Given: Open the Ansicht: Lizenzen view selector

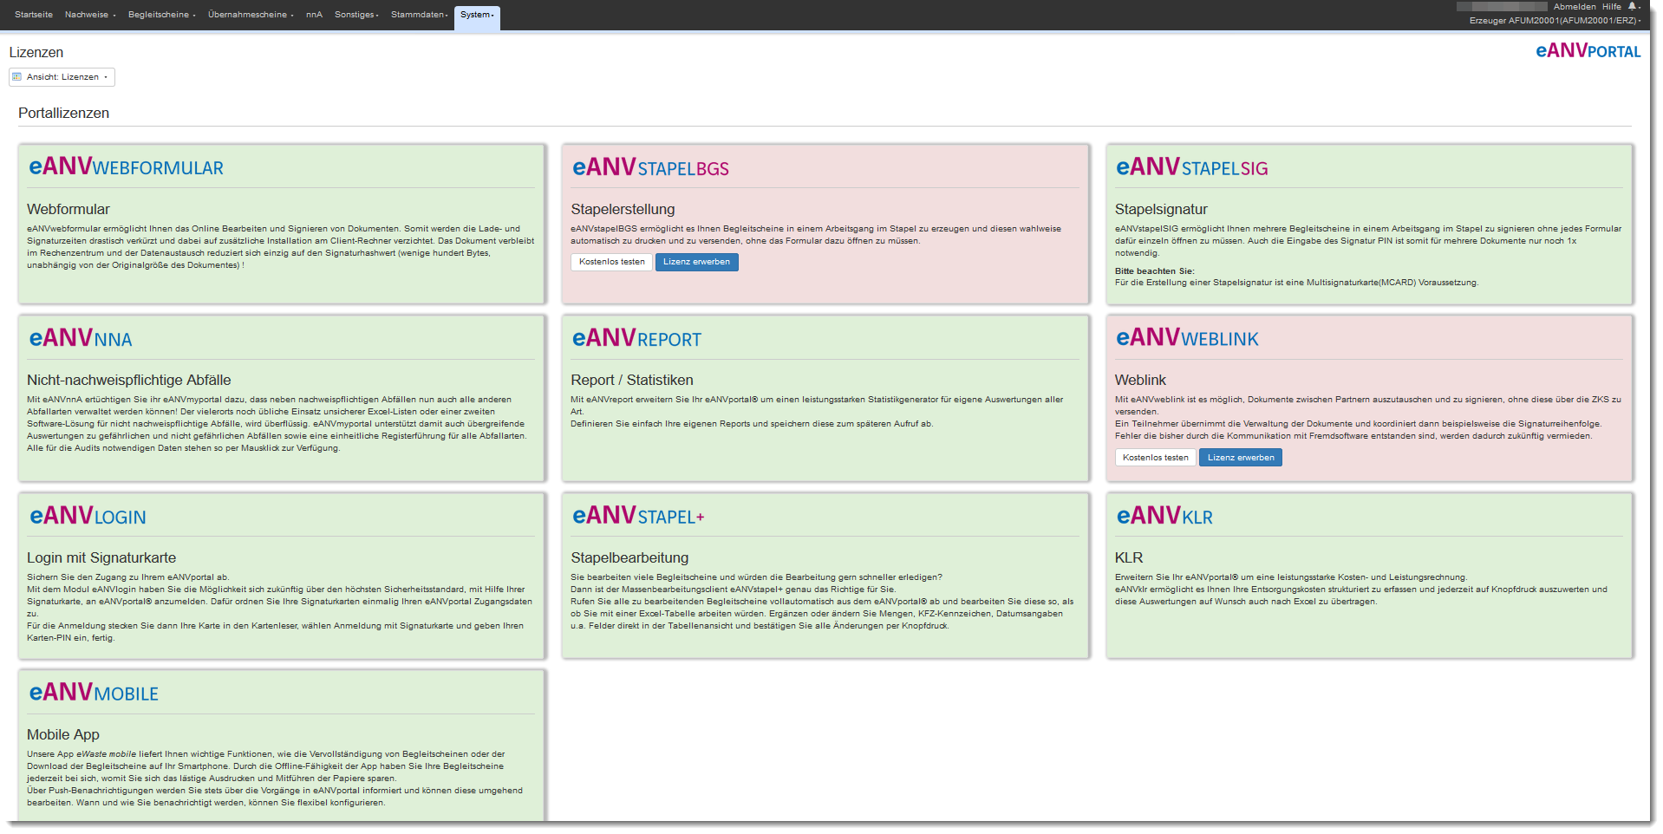Looking at the screenshot, I should point(62,77).
